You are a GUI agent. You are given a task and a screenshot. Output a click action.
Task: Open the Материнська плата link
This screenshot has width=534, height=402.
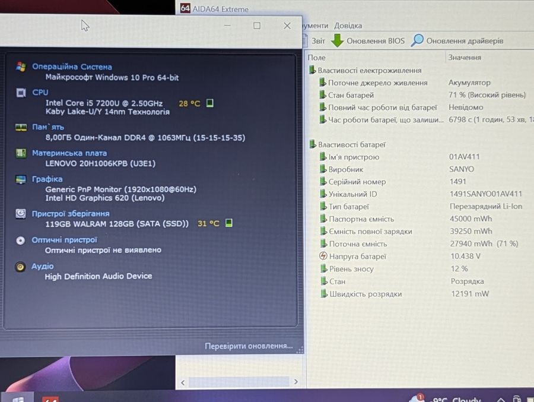point(69,153)
